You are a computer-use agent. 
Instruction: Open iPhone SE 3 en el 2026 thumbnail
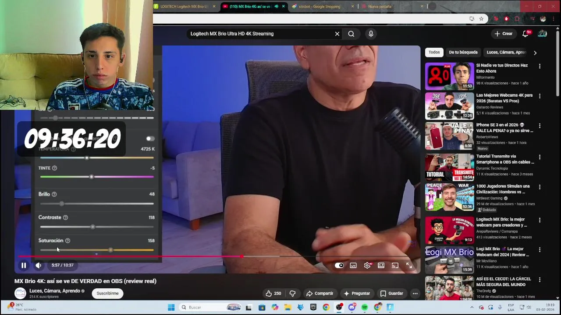pos(449,136)
